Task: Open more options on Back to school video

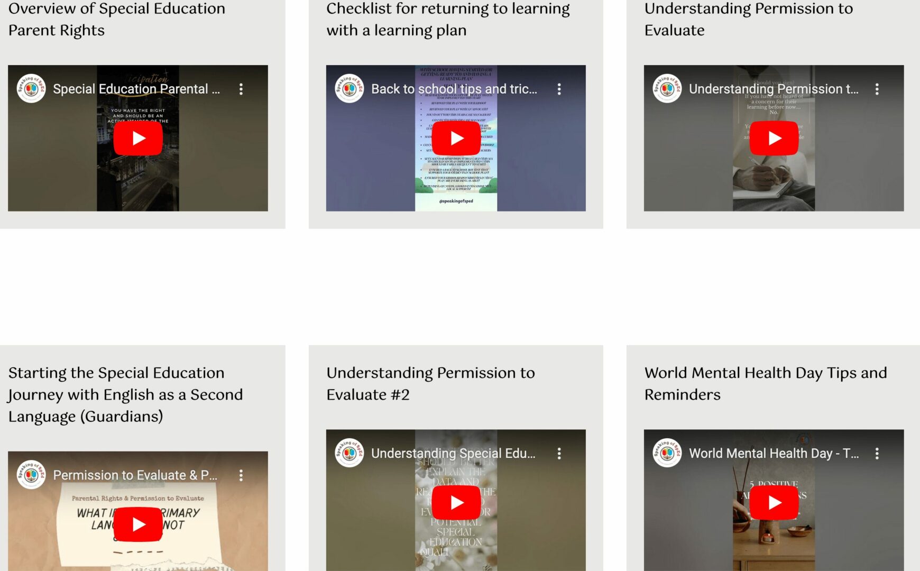Action: (559, 89)
